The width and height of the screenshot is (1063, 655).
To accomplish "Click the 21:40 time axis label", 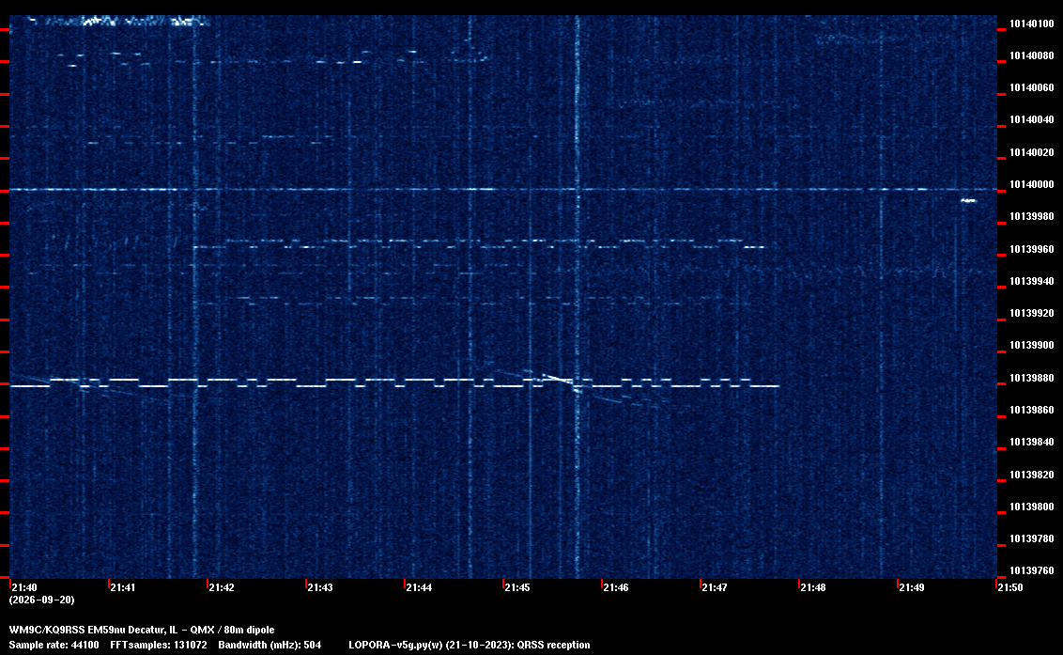I will point(24,587).
